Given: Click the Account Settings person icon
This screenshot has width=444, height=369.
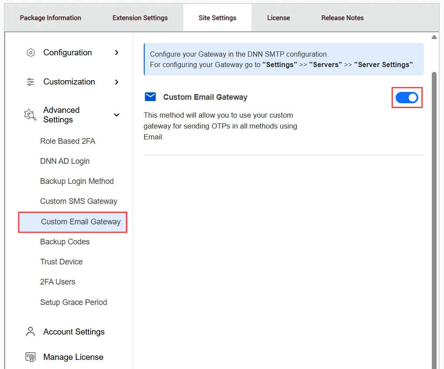Looking at the screenshot, I should (30, 332).
